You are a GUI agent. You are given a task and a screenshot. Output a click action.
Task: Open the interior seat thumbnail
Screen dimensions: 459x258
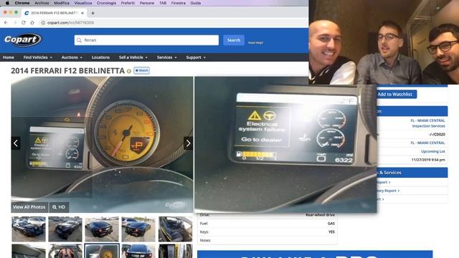coord(175,229)
